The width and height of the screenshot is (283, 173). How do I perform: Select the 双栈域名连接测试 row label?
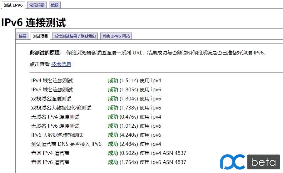51,99
